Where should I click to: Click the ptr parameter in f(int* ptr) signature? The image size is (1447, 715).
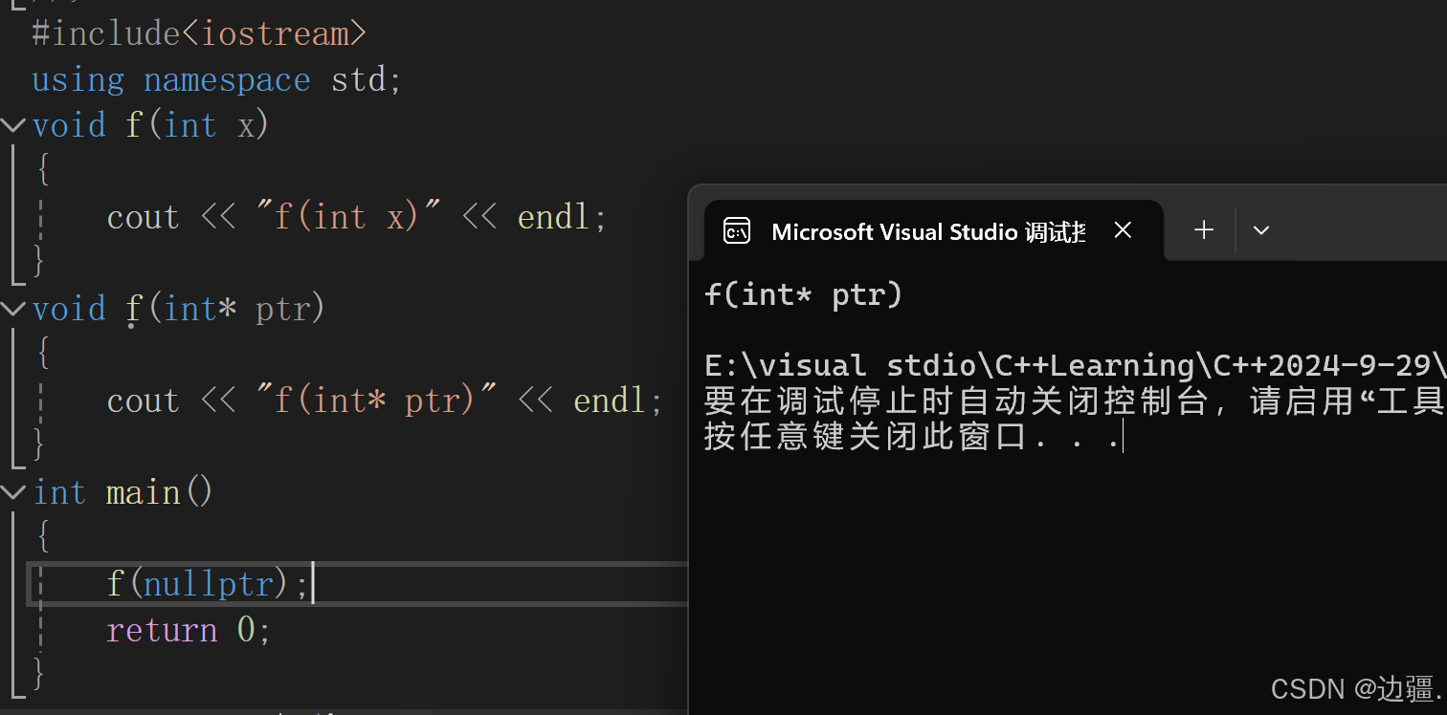(x=283, y=310)
